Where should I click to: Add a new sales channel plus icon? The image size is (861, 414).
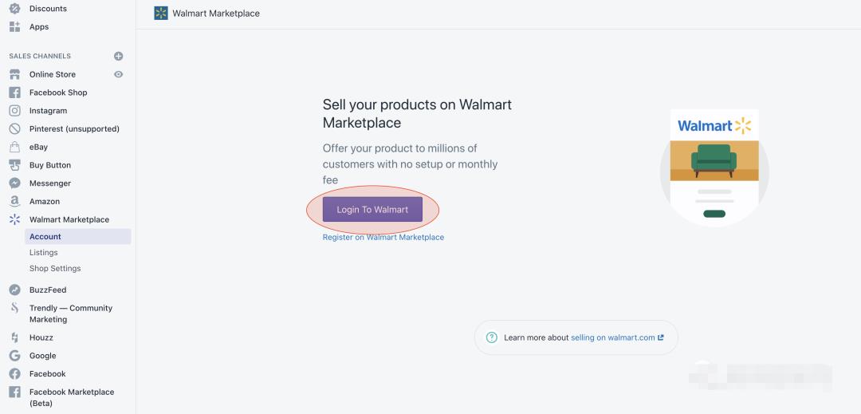[x=119, y=56]
